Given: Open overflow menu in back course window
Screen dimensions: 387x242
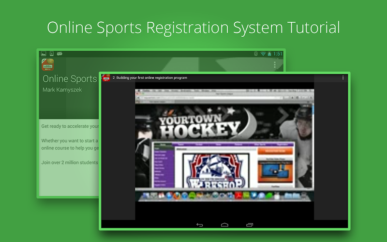Looking at the screenshot, I should click(275, 65).
